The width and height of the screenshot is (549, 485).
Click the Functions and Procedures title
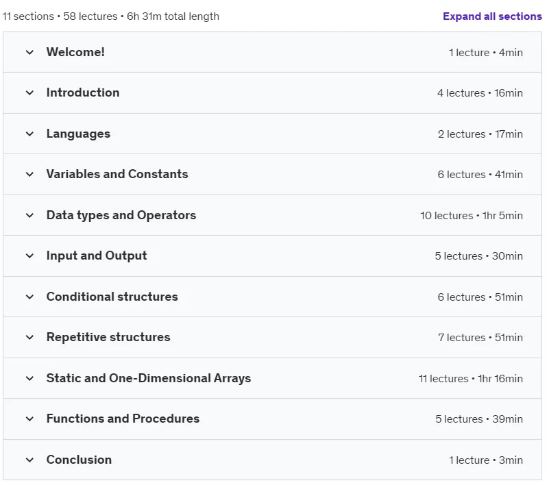coord(123,419)
